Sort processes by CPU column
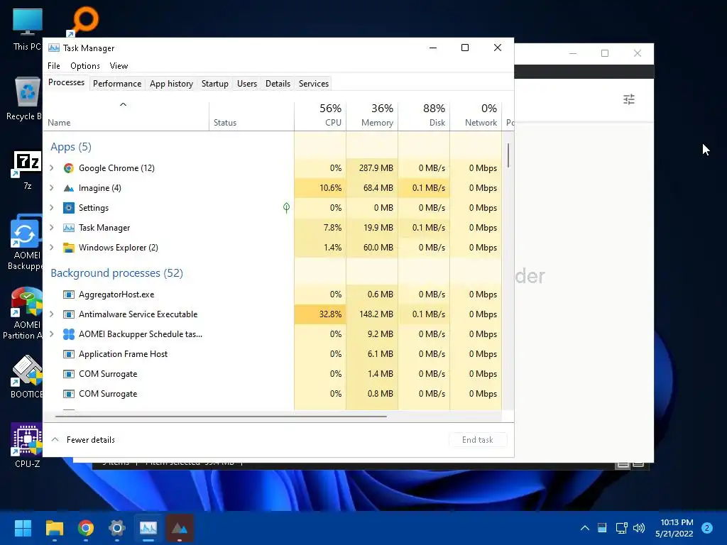 [x=320, y=115]
